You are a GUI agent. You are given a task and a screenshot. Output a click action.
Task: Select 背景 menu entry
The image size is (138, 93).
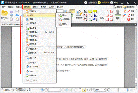40,19
